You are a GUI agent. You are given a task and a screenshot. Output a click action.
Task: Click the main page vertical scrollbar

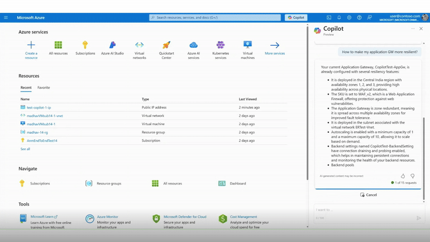307,103
